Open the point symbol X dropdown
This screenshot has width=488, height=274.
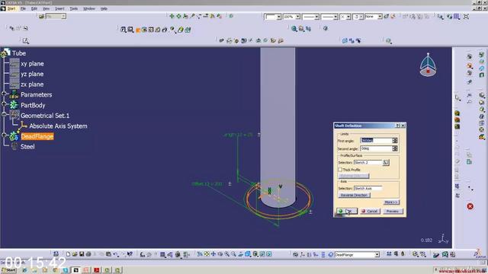point(348,17)
